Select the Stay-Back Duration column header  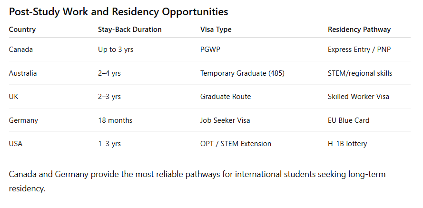point(129,30)
